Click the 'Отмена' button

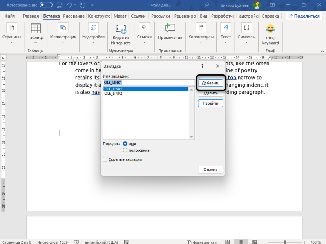[x=210, y=170]
